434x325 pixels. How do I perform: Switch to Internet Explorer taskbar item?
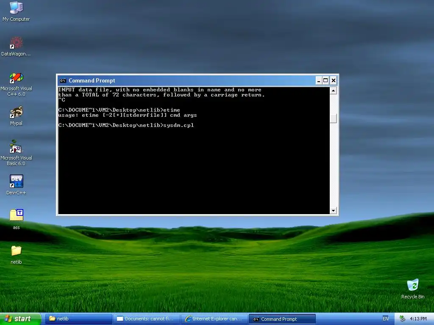point(214,319)
